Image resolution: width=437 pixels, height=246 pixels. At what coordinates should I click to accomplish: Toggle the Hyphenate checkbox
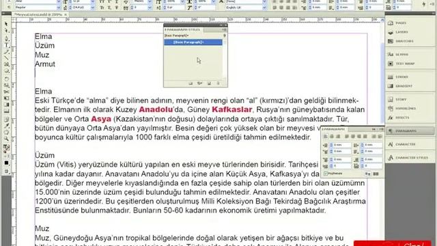point(326,174)
